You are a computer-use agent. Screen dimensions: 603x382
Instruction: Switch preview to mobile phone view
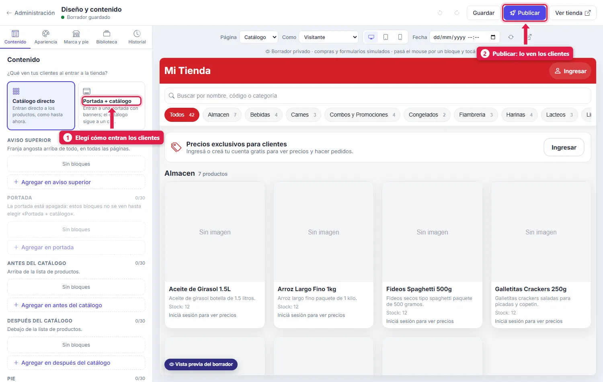click(x=400, y=37)
